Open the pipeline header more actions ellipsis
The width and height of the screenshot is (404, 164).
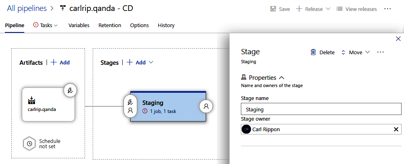point(388,9)
